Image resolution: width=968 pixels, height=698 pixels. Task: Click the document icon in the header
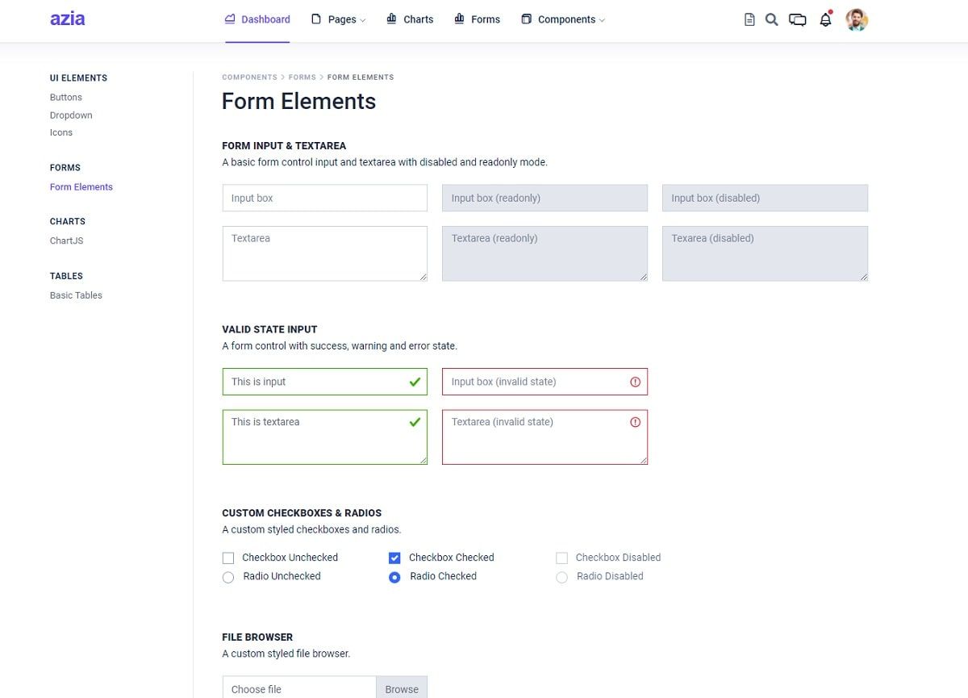click(749, 19)
